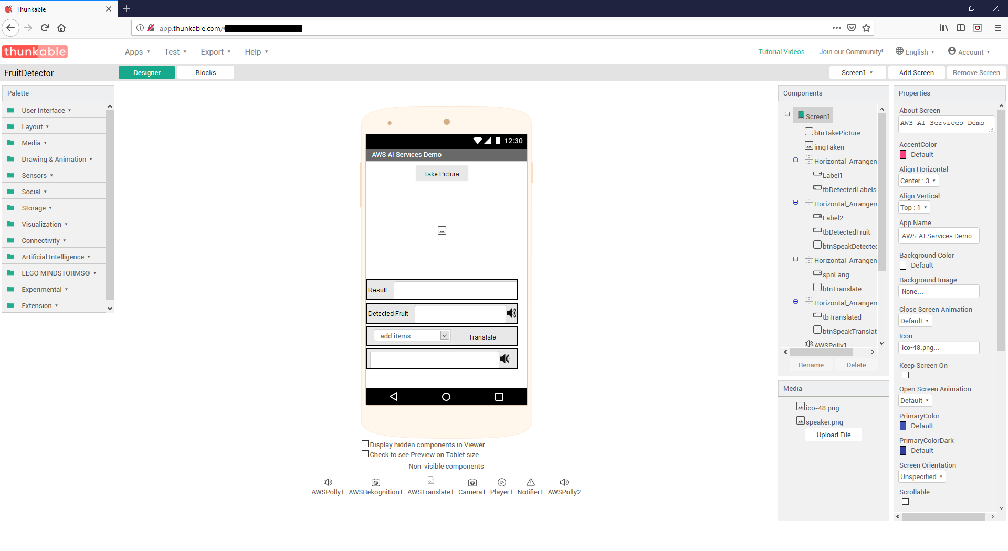The image size is (1008, 551).
Task: Click the speaker icon beside Detected Fruit
Action: 511,313
